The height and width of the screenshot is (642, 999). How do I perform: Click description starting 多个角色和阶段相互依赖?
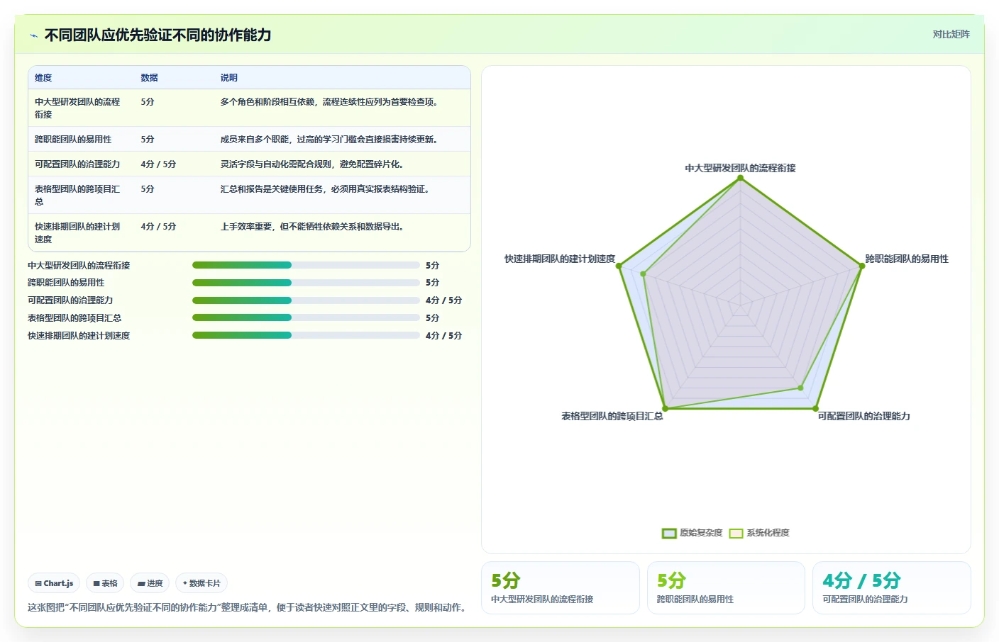tap(331, 102)
